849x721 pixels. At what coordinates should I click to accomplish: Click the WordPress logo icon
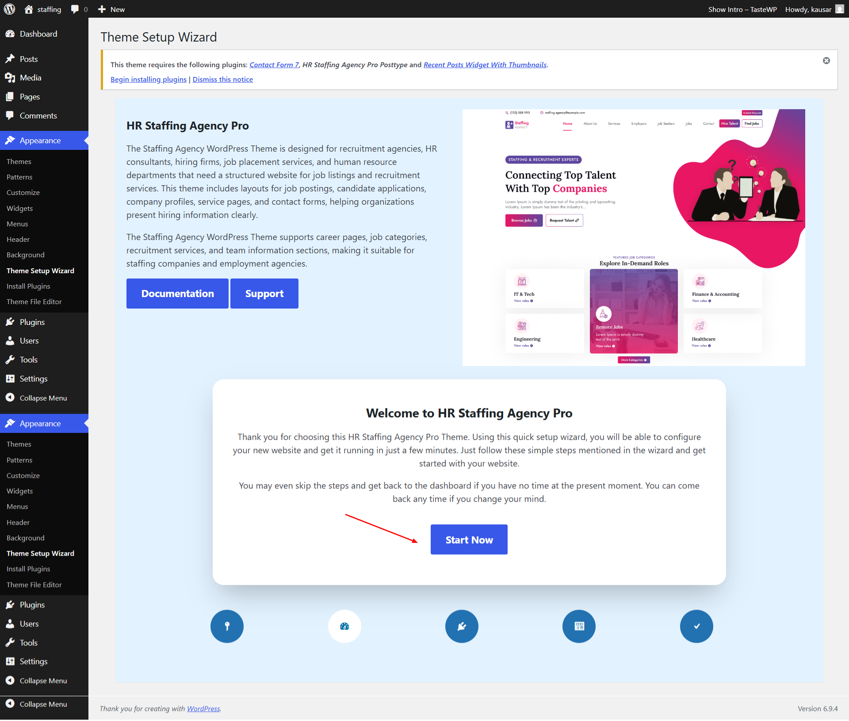pyautogui.click(x=9, y=9)
